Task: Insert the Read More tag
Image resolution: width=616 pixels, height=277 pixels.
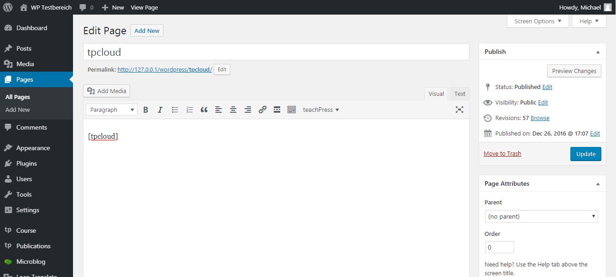Action: coord(277,110)
